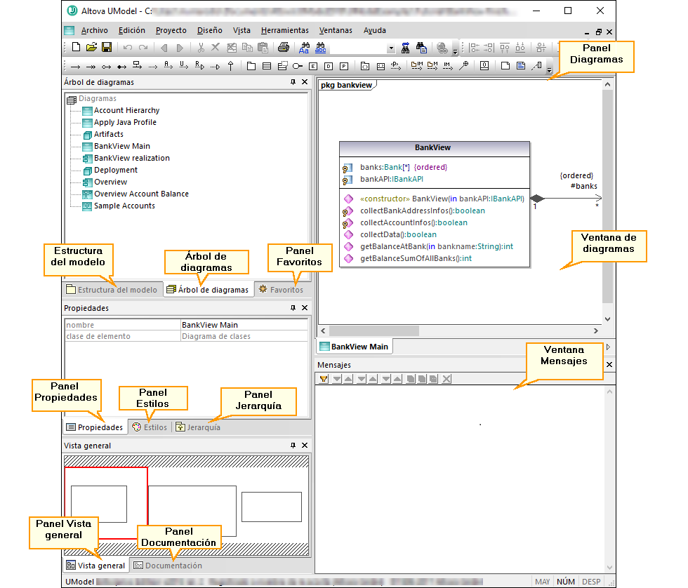Select Apply Java Profile diagram

pos(125,122)
